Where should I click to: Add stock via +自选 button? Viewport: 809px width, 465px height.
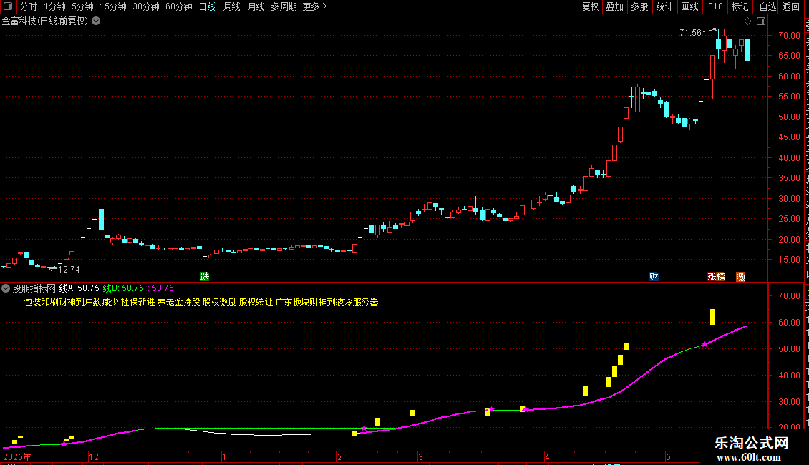pyautogui.click(x=765, y=6)
